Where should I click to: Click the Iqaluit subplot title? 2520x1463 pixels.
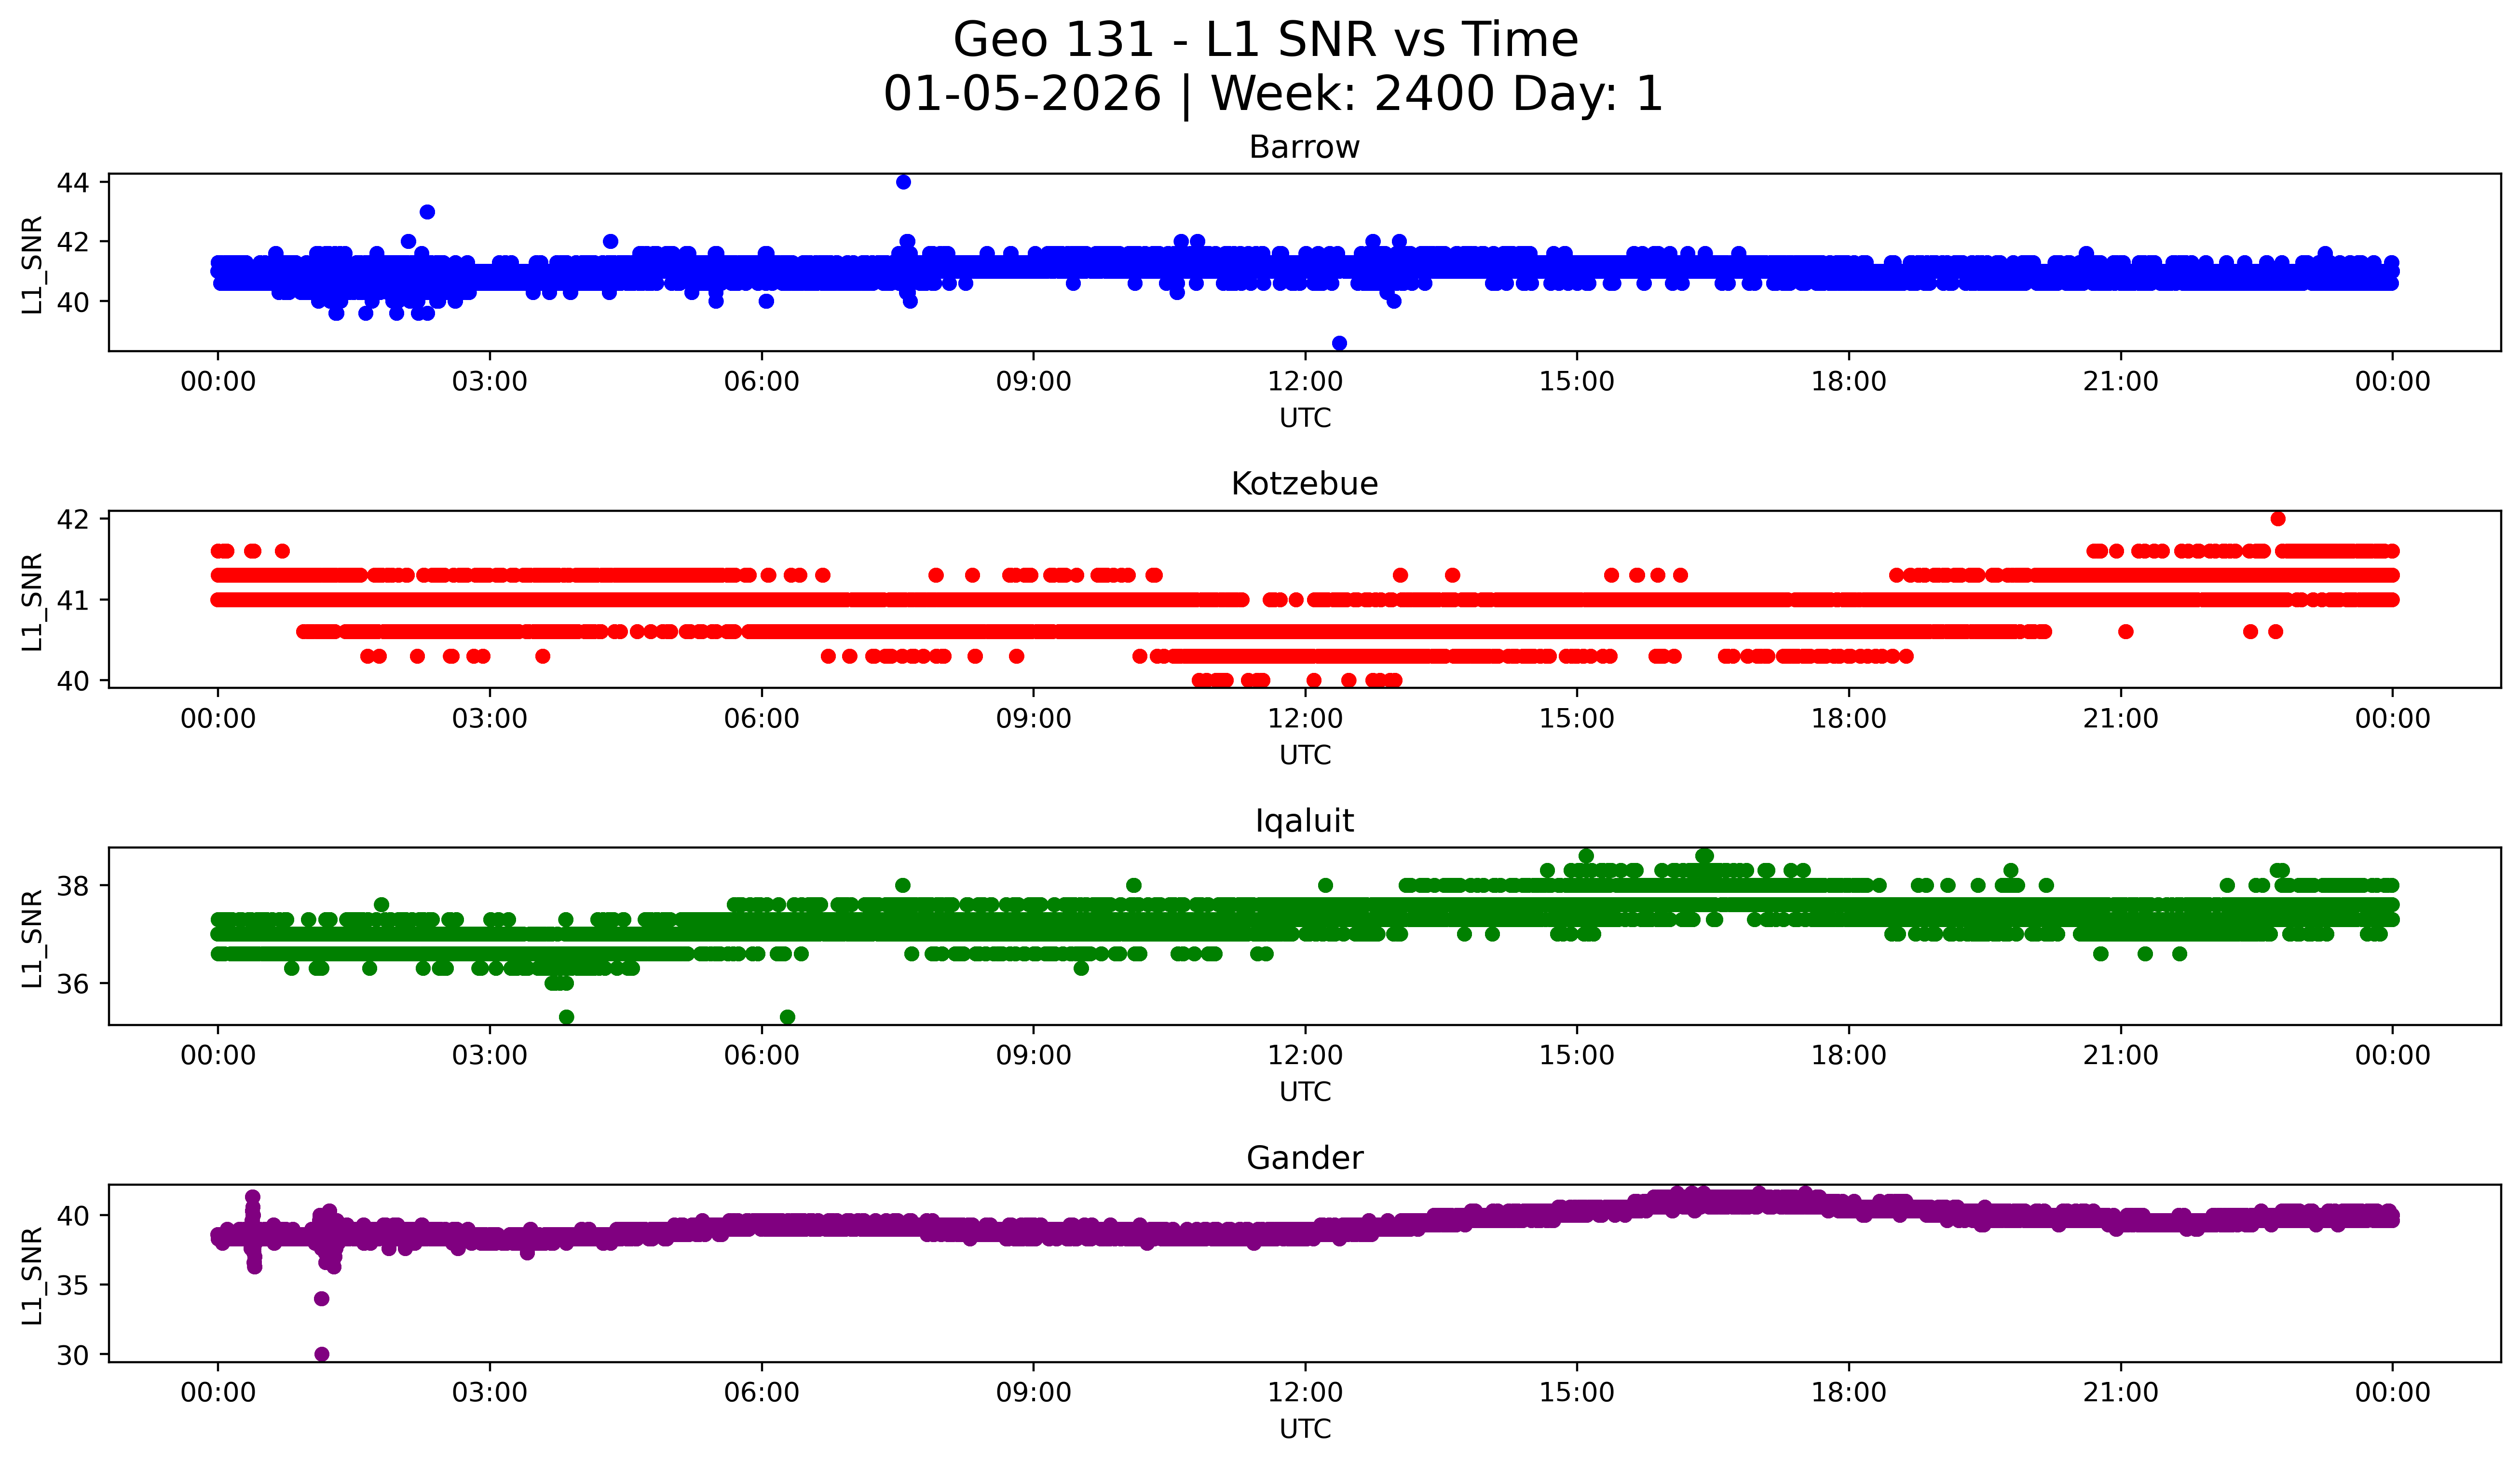(1304, 821)
